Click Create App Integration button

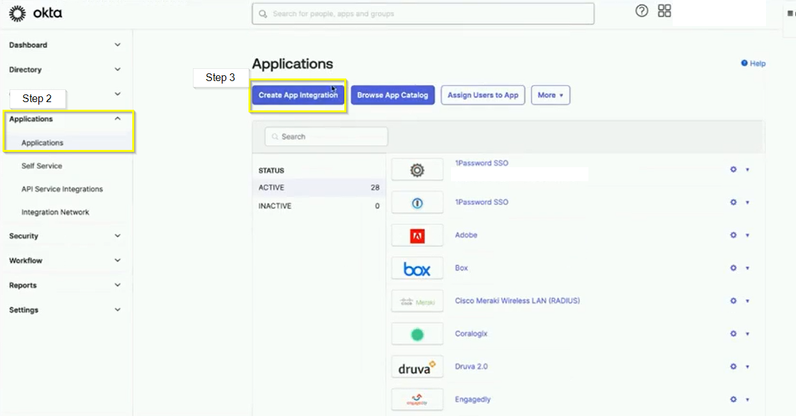pyautogui.click(x=298, y=95)
